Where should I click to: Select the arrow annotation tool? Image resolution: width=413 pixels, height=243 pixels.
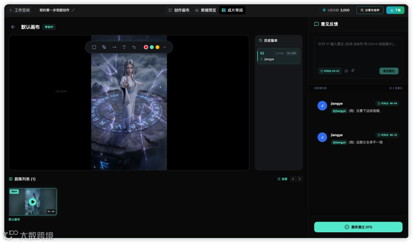click(114, 47)
